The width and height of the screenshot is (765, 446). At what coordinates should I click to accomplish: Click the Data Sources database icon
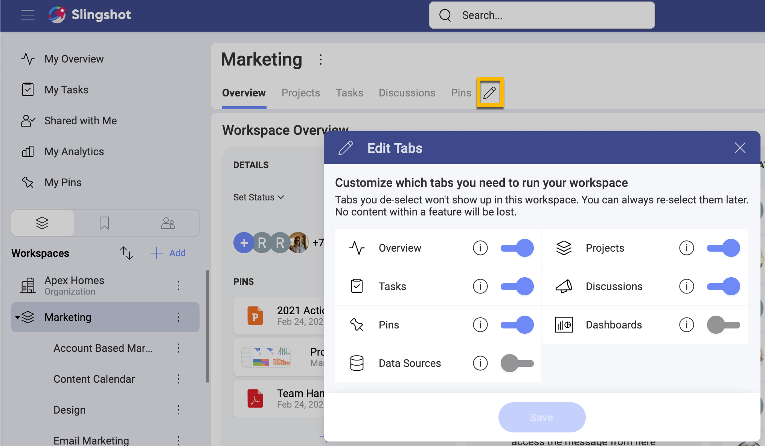357,363
